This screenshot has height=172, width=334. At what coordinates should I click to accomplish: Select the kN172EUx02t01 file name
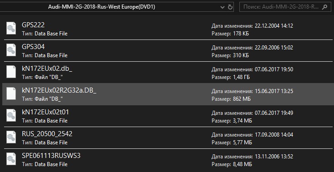pyautogui.click(x=46, y=112)
